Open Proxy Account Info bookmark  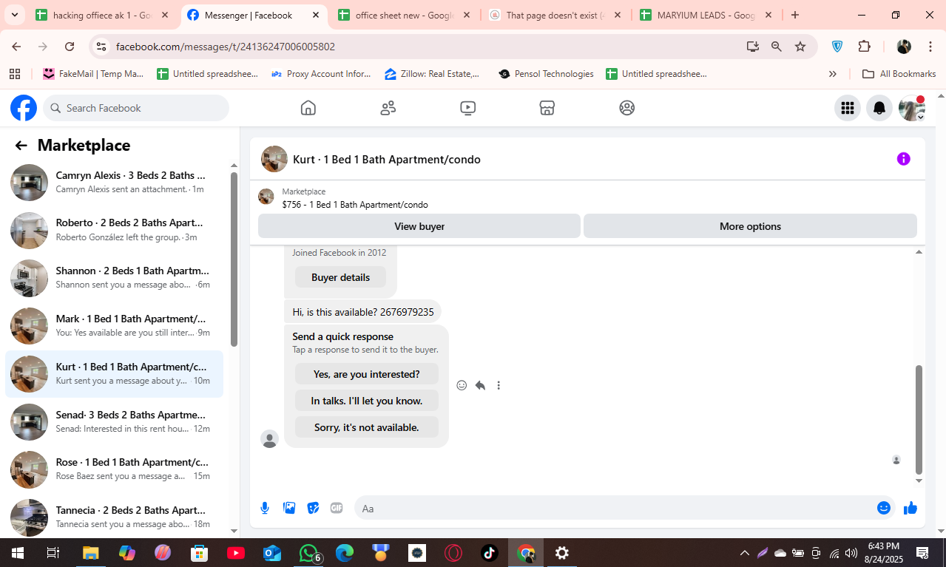(321, 74)
